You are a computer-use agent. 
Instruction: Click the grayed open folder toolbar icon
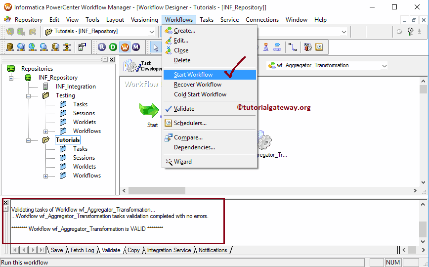33,32
